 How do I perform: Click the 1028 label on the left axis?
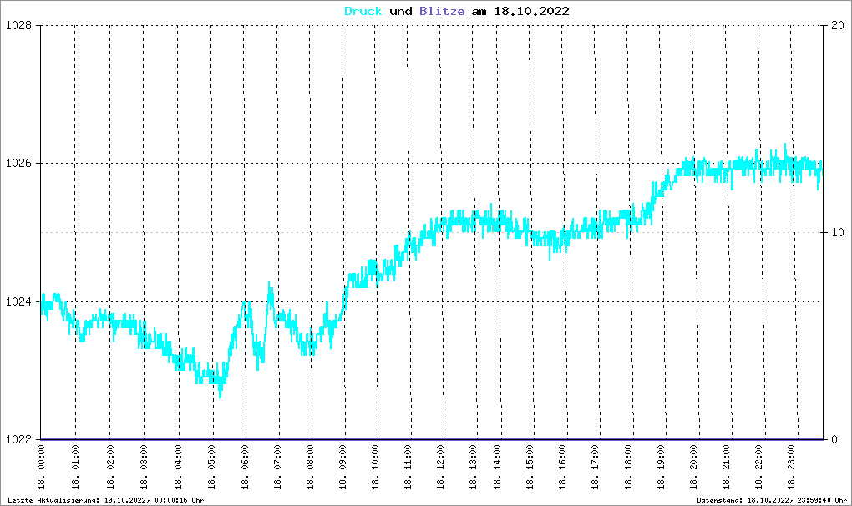(x=19, y=26)
